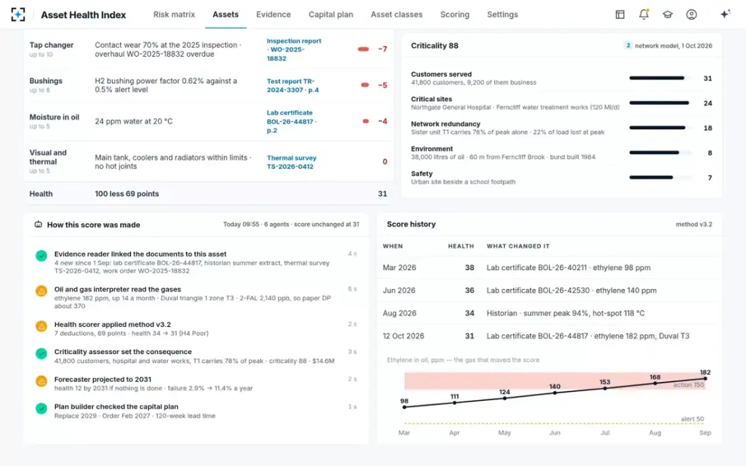
Task: Click the 'Visual and thermal' row label
Action: [48, 157]
